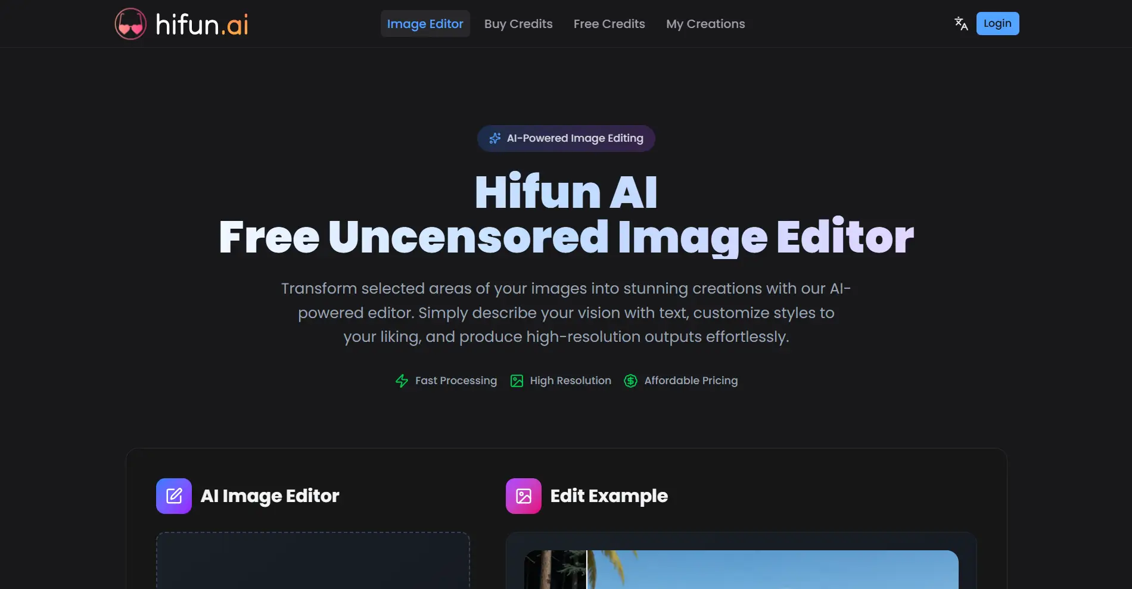Switch to the Image Editor tab
The height and width of the screenshot is (589, 1132).
[425, 24]
